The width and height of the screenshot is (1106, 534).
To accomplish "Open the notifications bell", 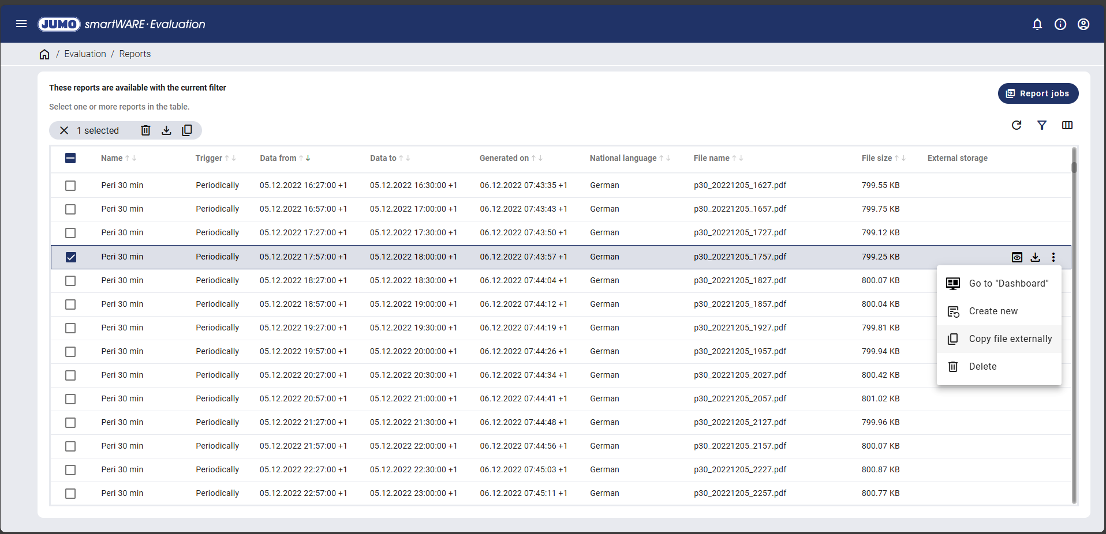I will click(1037, 24).
